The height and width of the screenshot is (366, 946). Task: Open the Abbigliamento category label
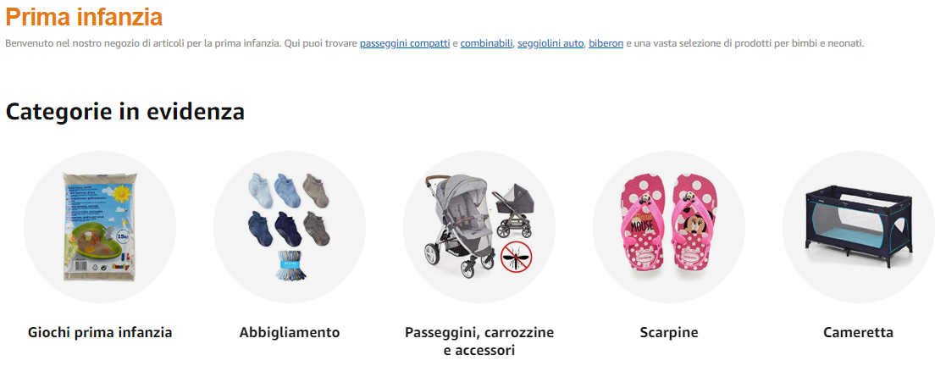click(x=290, y=332)
